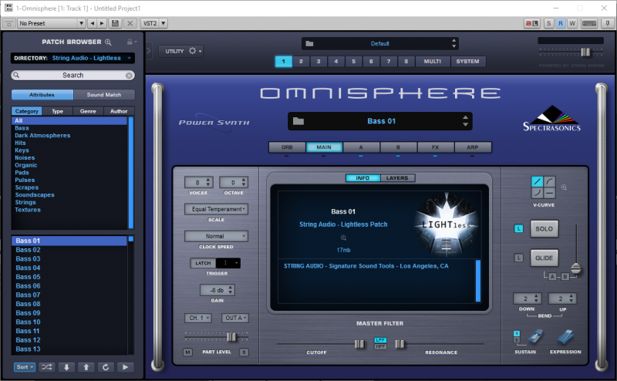Clear the search field with X icon
Screen dimensions: 617x381
[x=129, y=75]
